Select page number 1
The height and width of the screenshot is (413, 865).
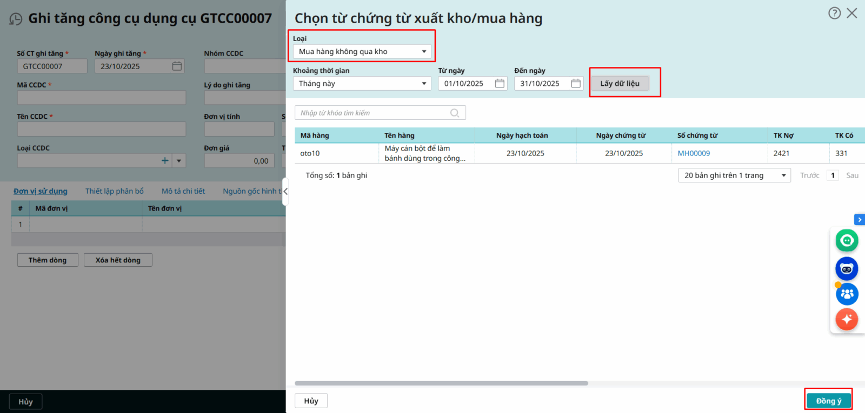click(833, 175)
